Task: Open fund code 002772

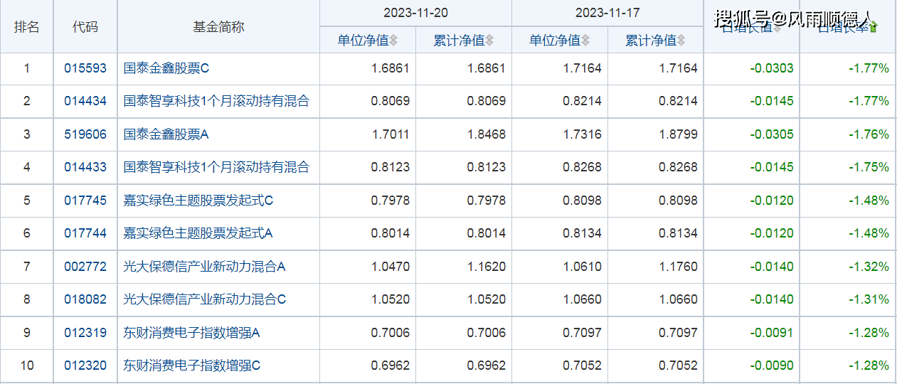Action: point(85,267)
